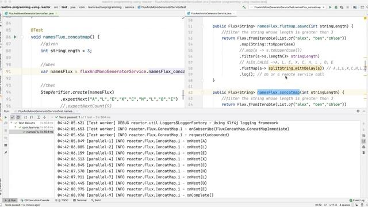Image resolution: width=368 pixels, height=207 pixels.
Task: Click the right editor vertical scrollbar
Action: point(365,67)
